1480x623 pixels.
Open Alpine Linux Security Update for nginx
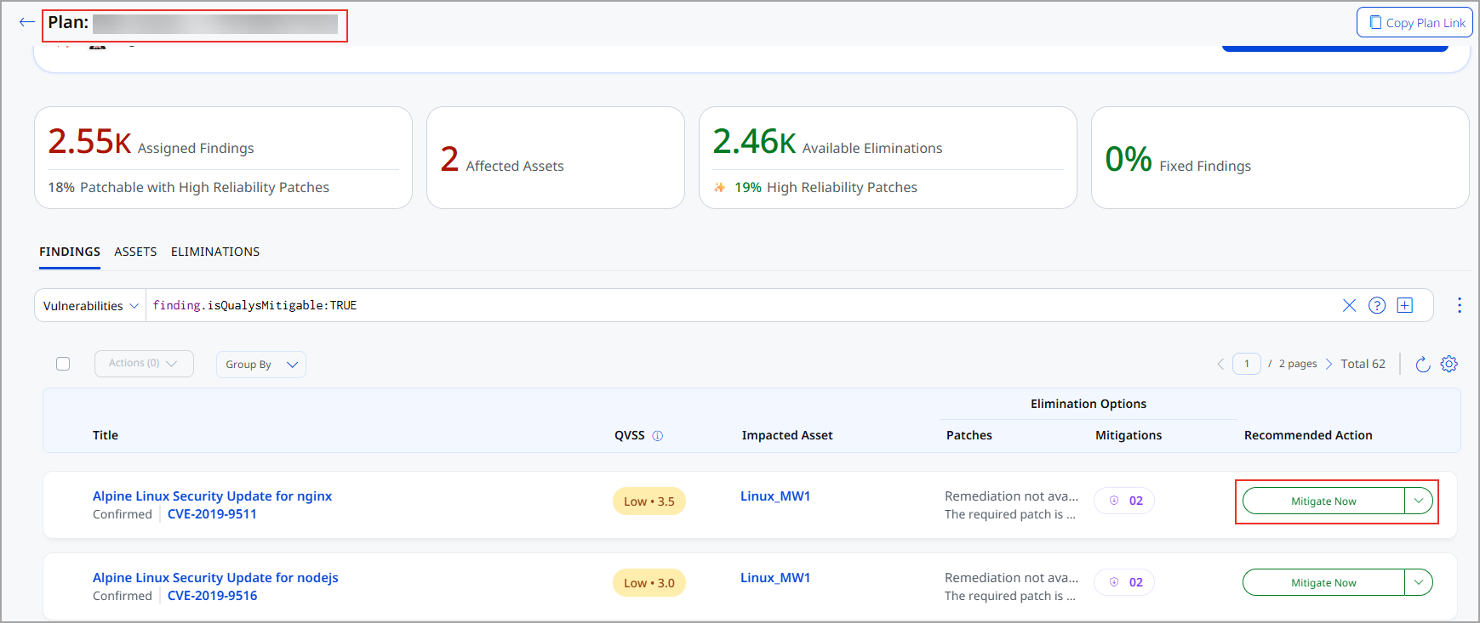(213, 496)
